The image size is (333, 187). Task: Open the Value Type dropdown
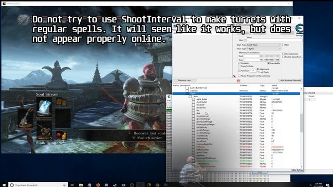tap(264, 49)
